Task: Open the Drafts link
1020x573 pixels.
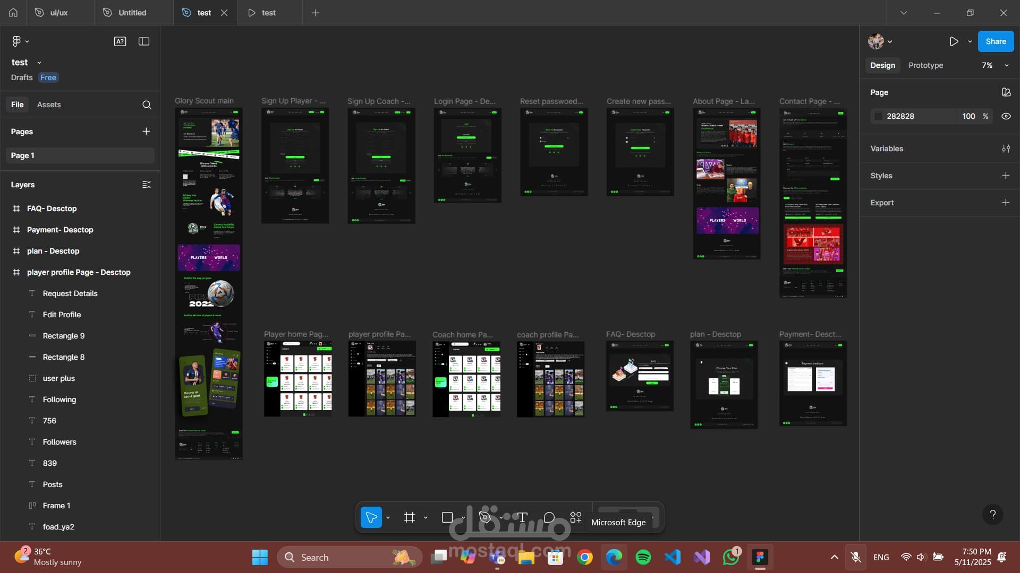Action: coord(22,77)
